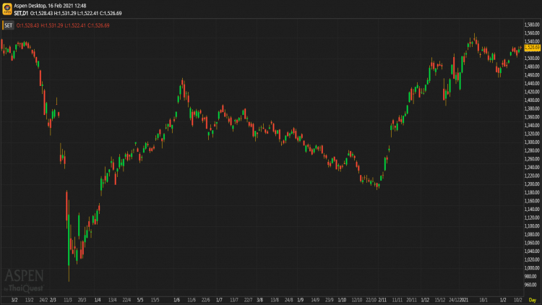The height and width of the screenshot is (305, 542).
Task: Select the 1/6 date marker on time axis
Action: click(176, 300)
